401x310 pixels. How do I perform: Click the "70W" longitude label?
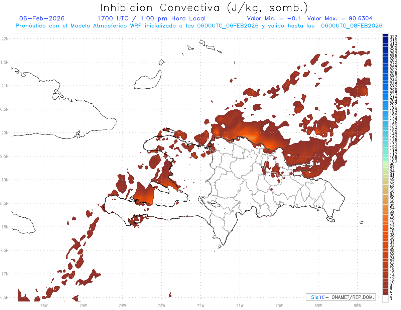click(x=279, y=305)
